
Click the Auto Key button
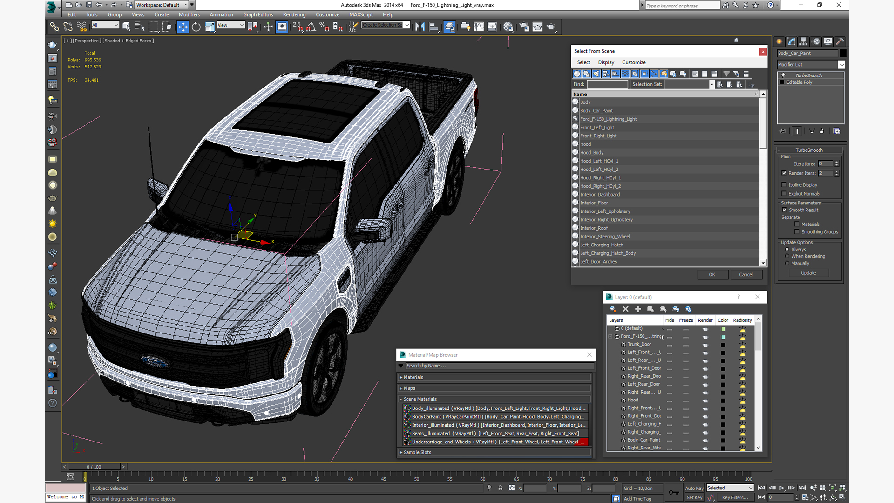coord(694,488)
